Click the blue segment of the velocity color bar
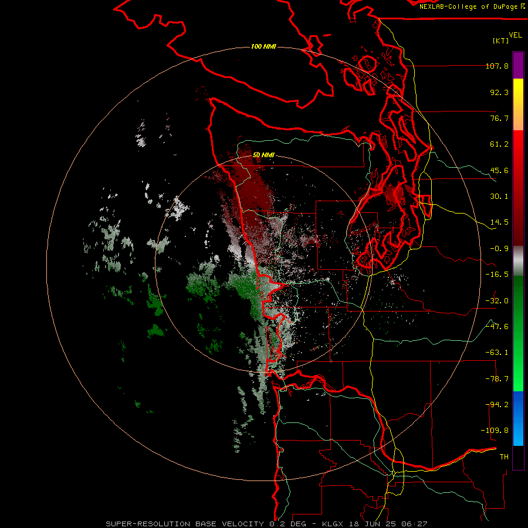Viewport: 528px width, 528px height. pos(518,418)
